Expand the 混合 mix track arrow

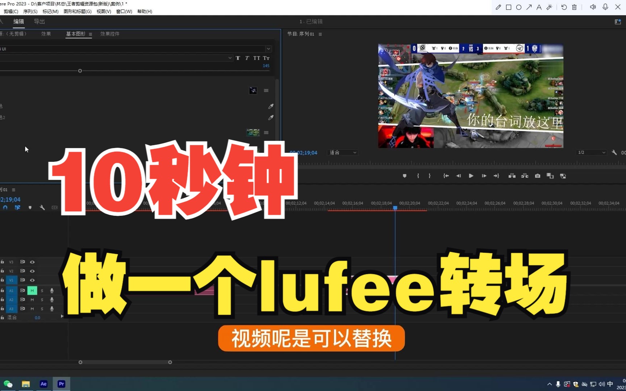[62, 316]
